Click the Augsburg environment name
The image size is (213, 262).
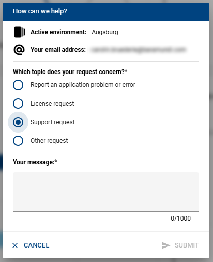tap(105, 32)
